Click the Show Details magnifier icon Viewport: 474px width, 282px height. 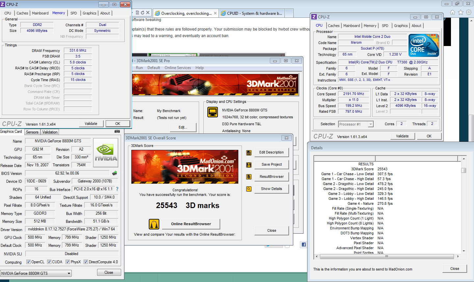pyautogui.click(x=249, y=189)
